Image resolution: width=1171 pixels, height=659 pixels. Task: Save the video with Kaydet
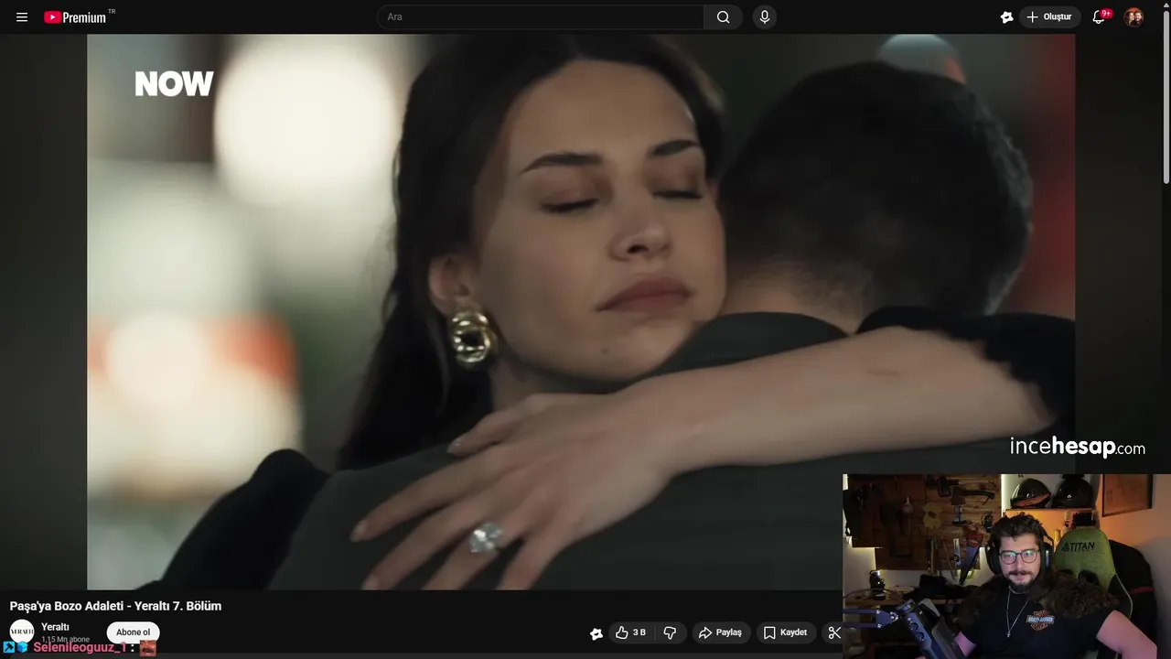786,632
